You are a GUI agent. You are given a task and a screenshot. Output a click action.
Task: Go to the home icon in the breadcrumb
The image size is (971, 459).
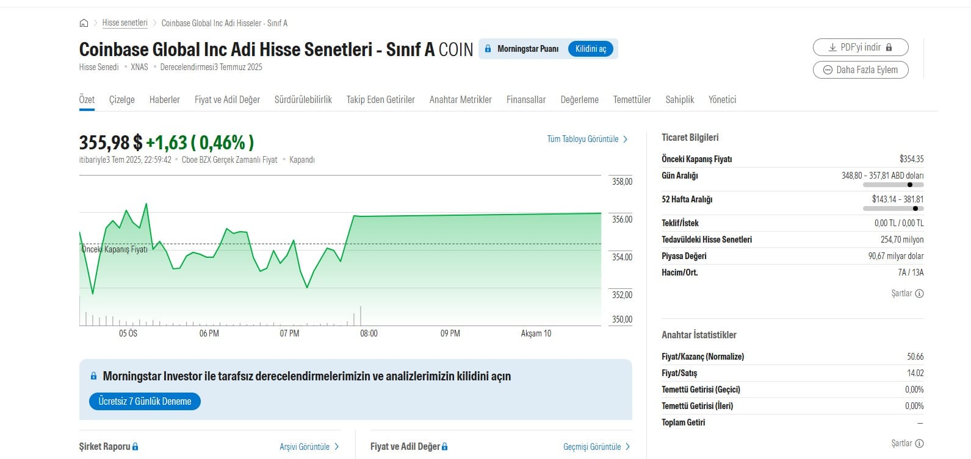tap(84, 23)
